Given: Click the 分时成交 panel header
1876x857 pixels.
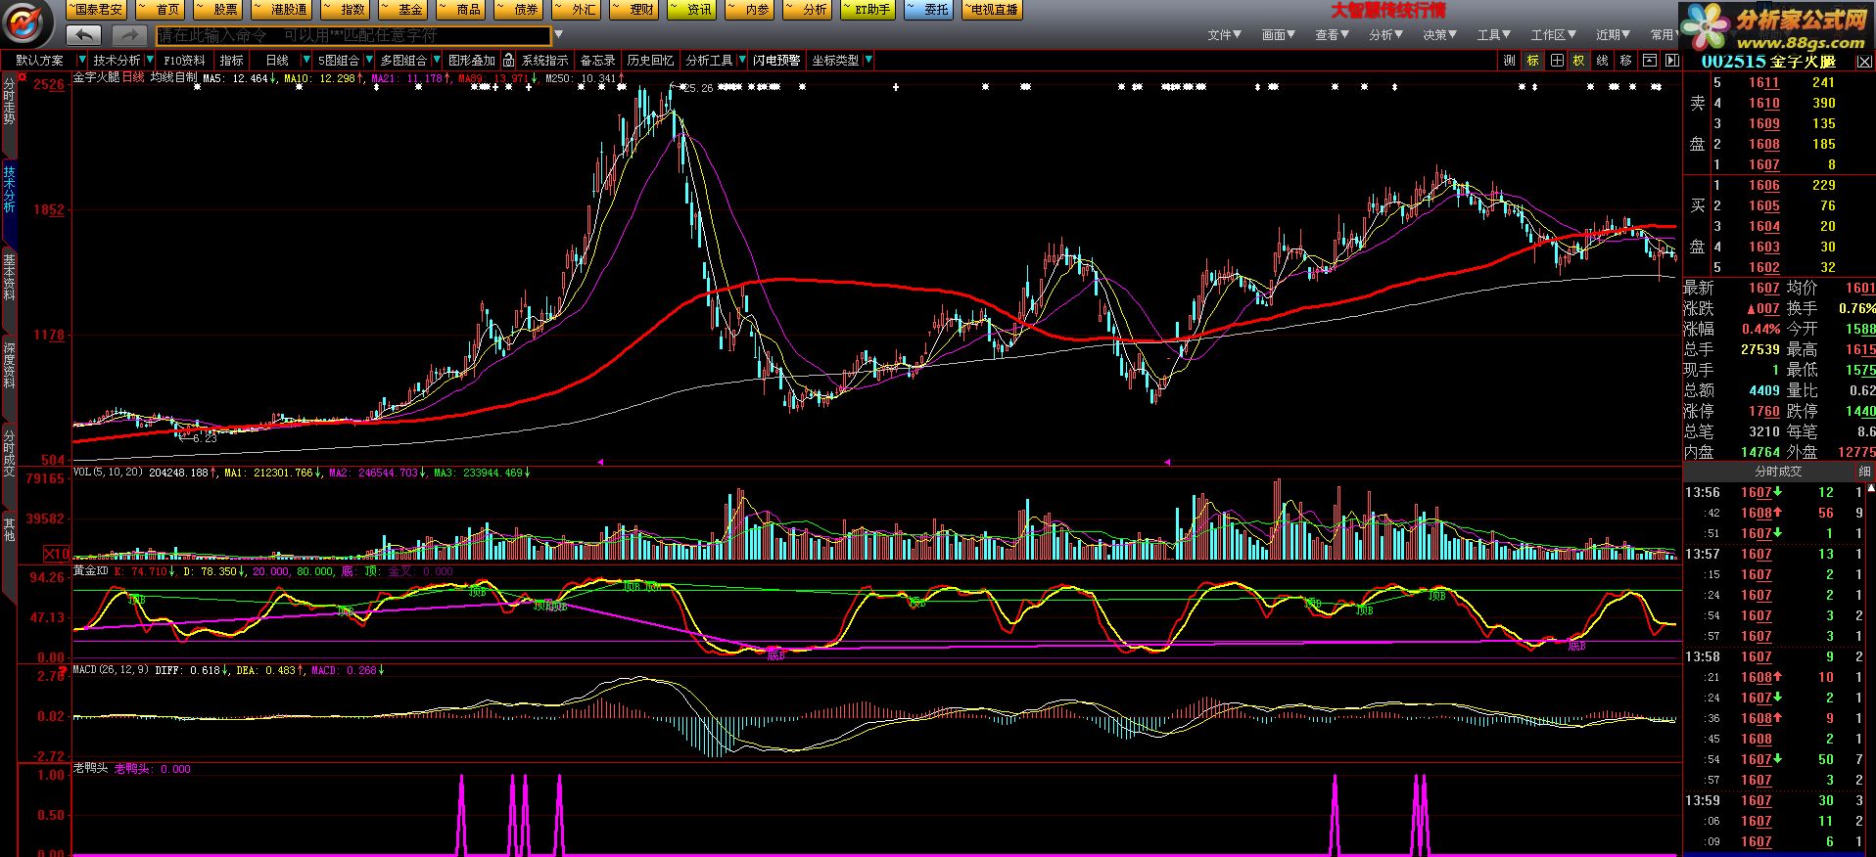Looking at the screenshot, I should point(1777,472).
